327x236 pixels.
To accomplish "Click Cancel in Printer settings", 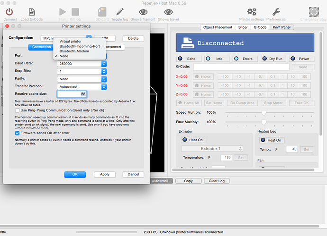I will click(133, 175).
